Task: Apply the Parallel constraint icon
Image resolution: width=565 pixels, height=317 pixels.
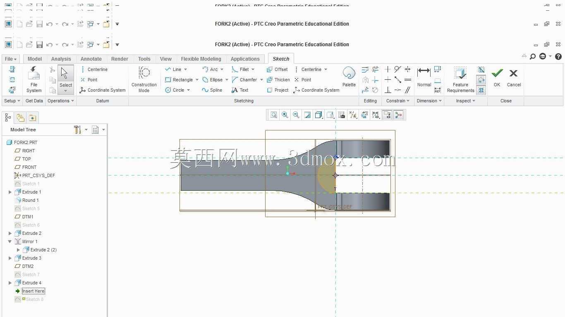Action: [407, 90]
